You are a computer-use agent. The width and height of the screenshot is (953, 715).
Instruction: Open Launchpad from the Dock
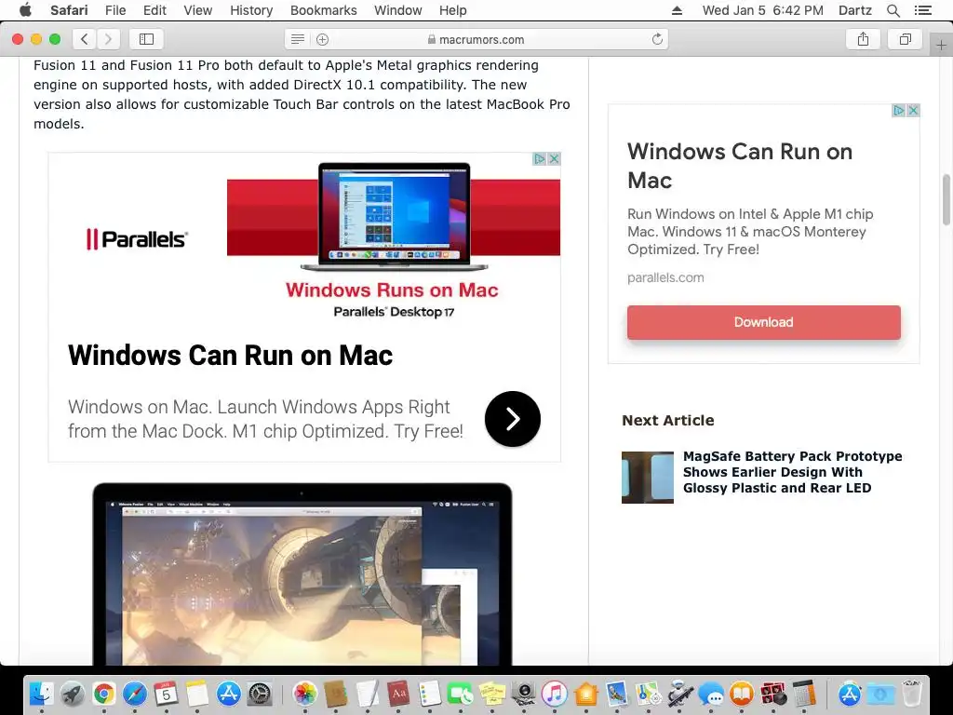click(x=73, y=694)
